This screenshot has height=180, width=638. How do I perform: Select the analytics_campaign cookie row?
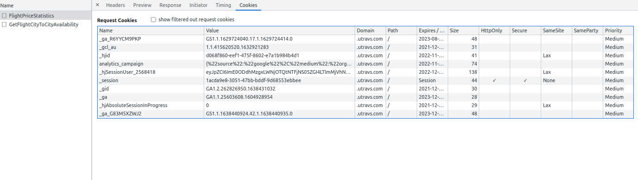pos(365,64)
